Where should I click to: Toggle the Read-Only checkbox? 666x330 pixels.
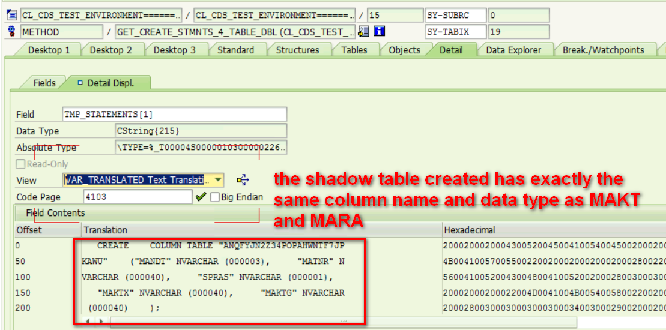click(20, 164)
